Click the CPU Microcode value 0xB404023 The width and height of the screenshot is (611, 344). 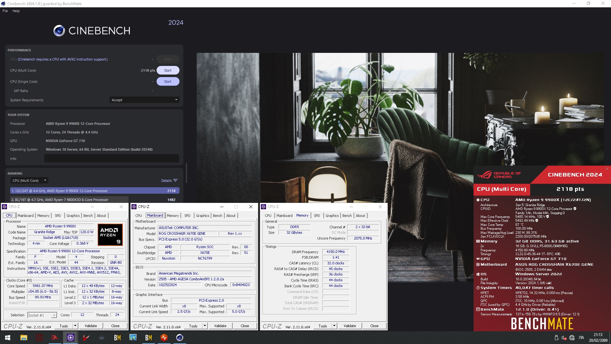point(241,285)
